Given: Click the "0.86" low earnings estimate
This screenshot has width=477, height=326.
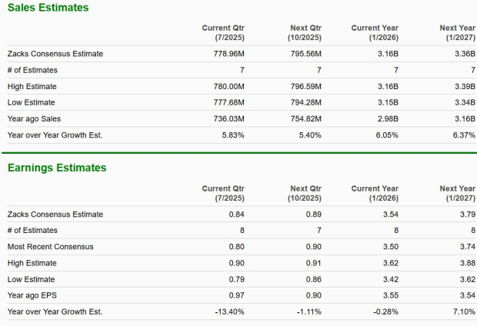Looking at the screenshot, I should click(314, 279).
